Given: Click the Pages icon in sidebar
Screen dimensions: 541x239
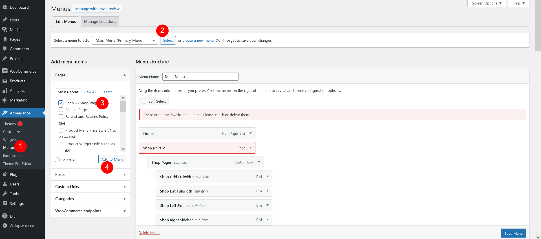Looking at the screenshot, I should (x=5, y=39).
